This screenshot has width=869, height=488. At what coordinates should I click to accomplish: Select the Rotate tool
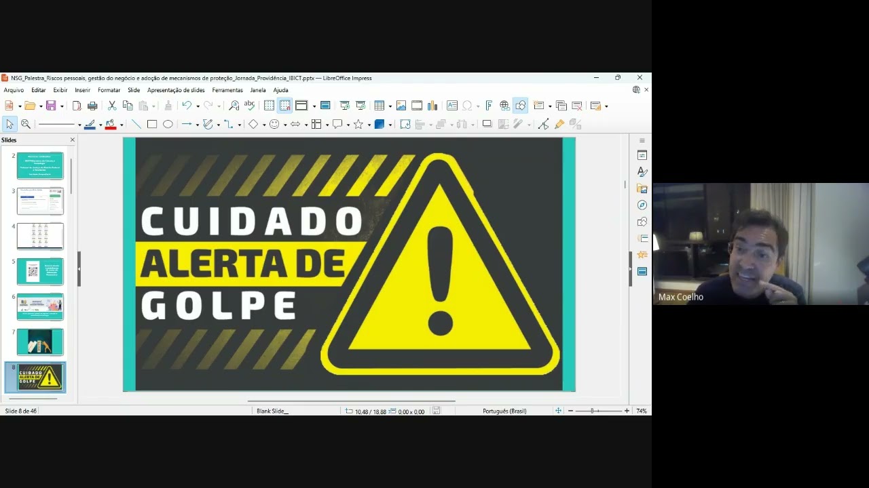(x=405, y=124)
